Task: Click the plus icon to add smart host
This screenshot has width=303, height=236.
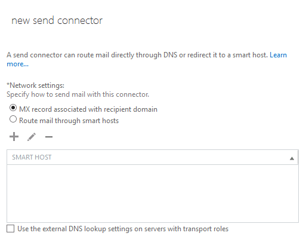Action: click(14, 137)
